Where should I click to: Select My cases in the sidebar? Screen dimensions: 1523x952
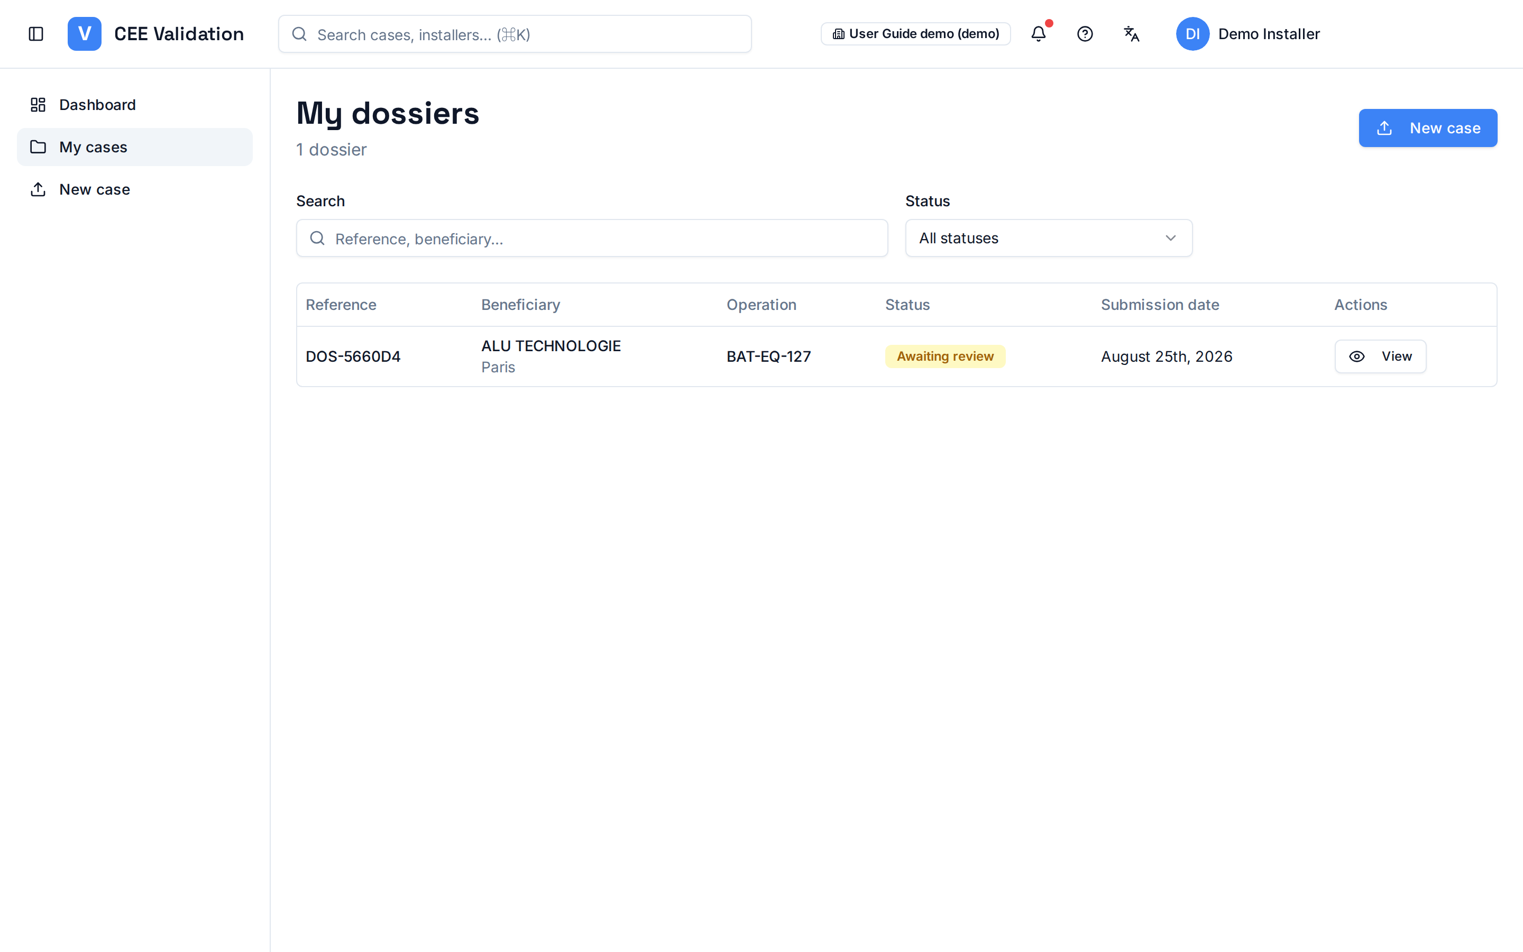pos(135,148)
